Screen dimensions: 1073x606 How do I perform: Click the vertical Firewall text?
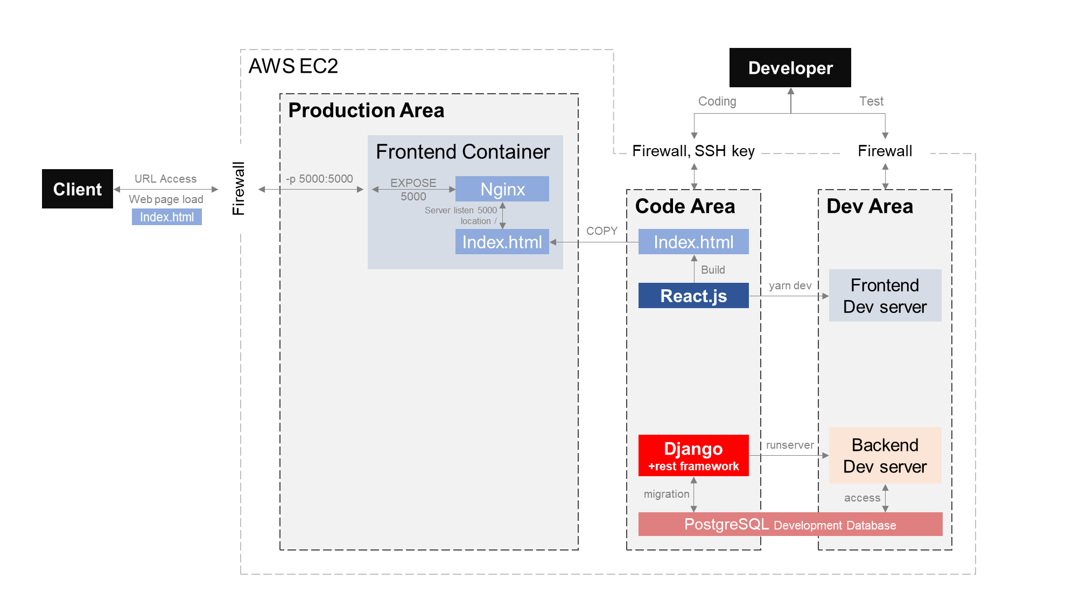pyautogui.click(x=238, y=189)
